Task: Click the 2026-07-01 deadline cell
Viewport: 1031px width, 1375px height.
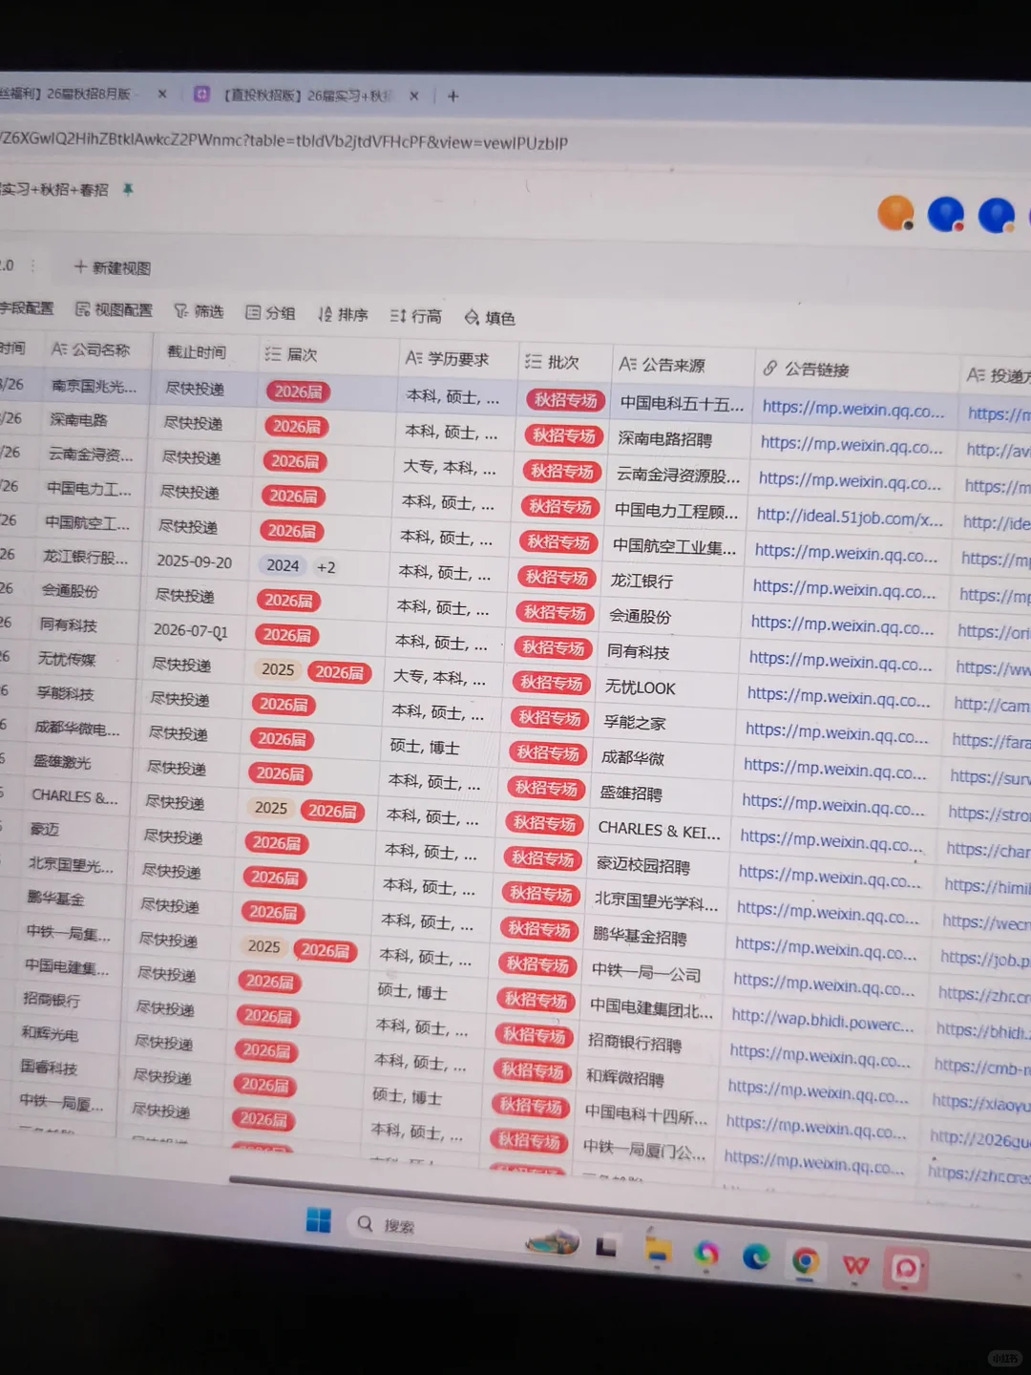Action: tap(190, 630)
